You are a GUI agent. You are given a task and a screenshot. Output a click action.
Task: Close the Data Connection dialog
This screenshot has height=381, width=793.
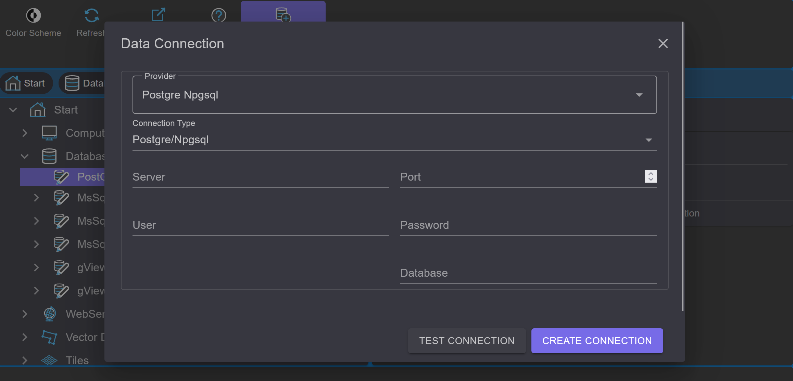[x=663, y=43]
